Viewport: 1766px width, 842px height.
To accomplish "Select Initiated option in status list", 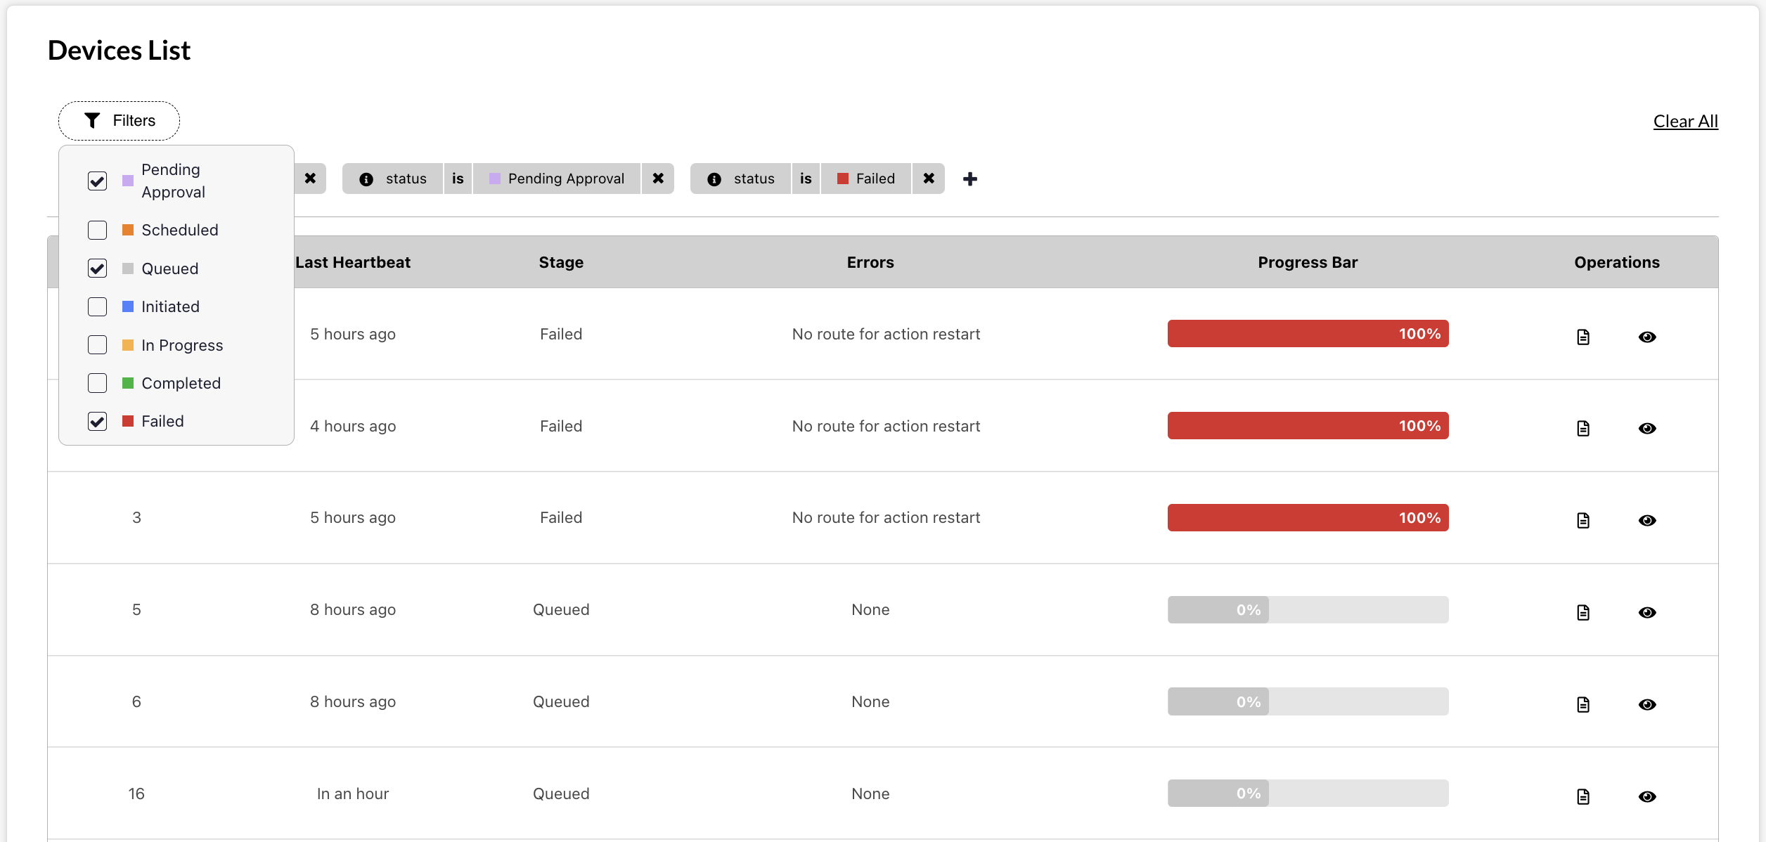I will tap(97, 307).
